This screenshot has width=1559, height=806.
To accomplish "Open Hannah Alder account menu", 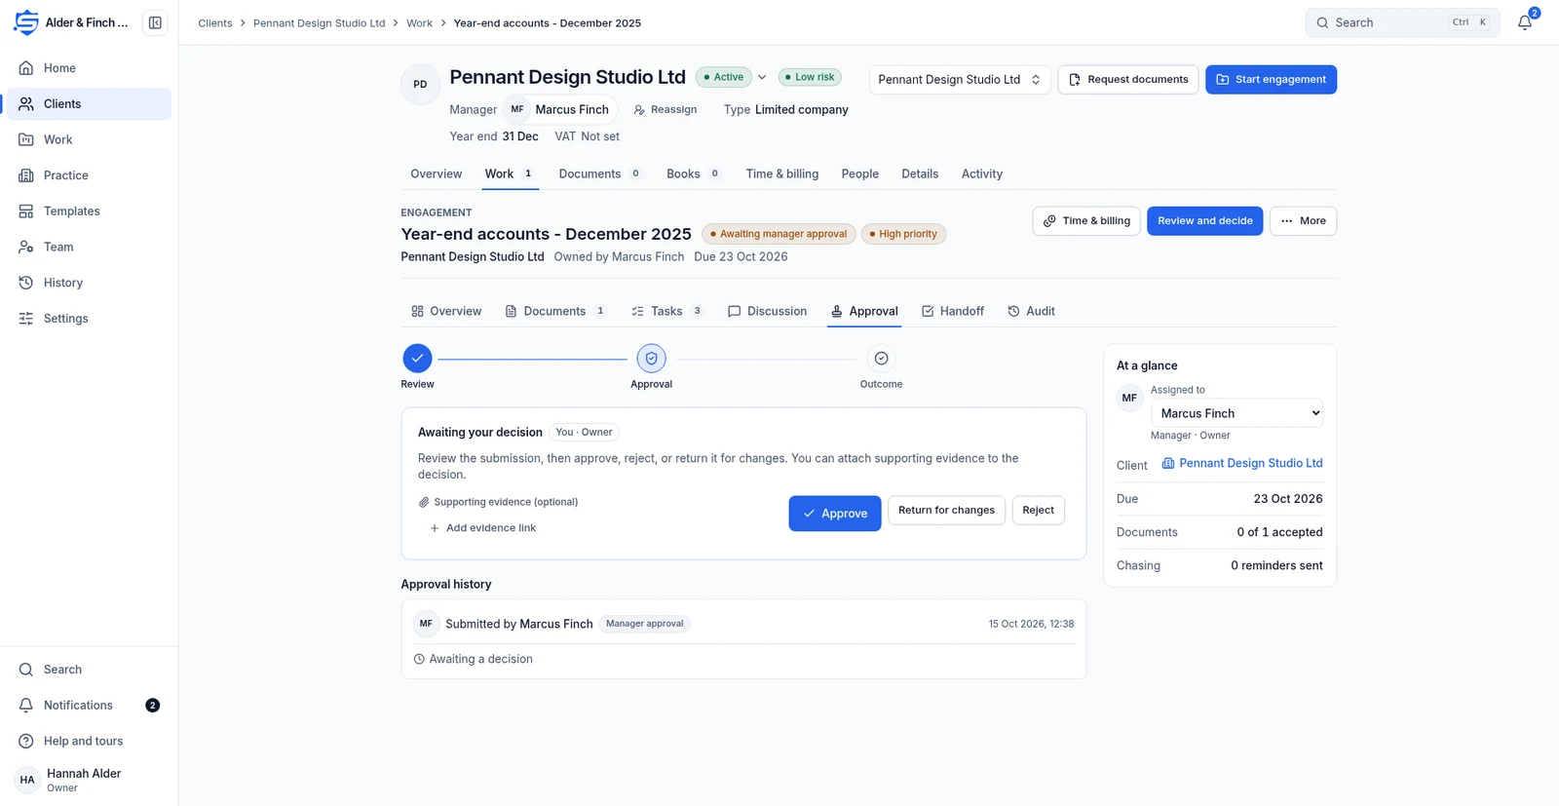I will [x=89, y=780].
